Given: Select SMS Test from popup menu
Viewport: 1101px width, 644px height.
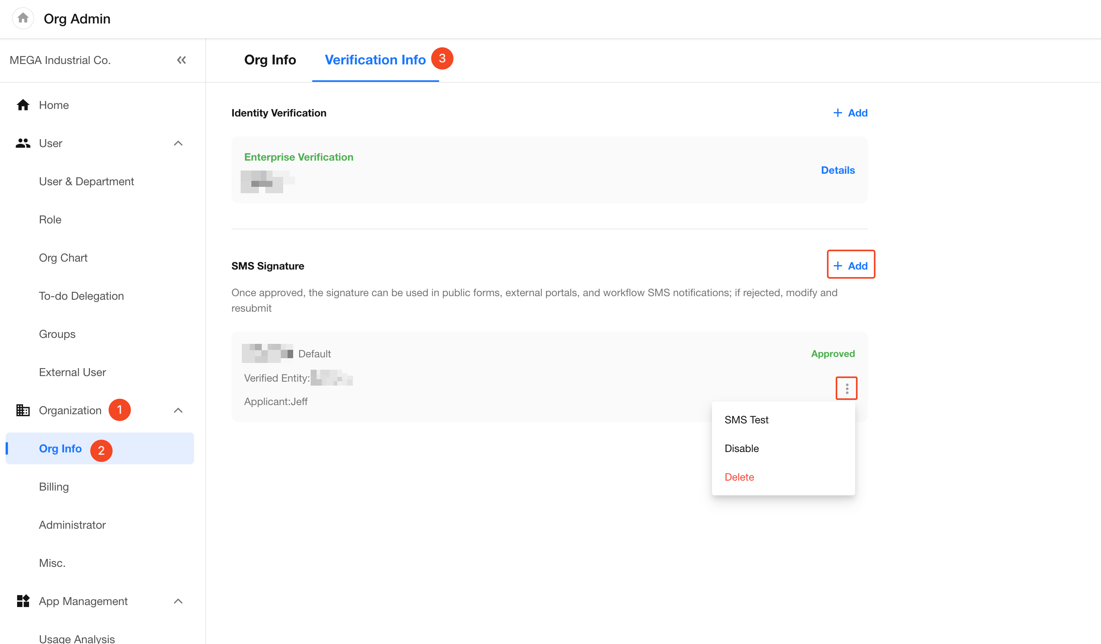Looking at the screenshot, I should pos(746,419).
